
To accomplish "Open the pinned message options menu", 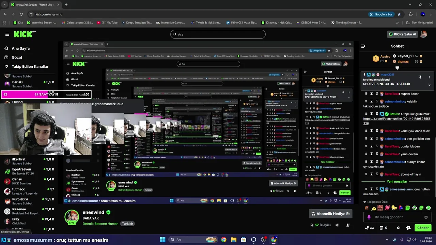I will click(x=429, y=77).
